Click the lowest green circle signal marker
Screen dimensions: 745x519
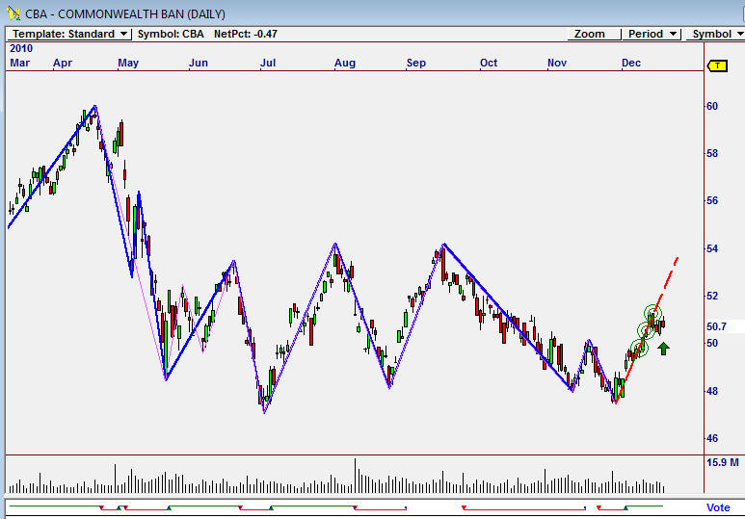coord(638,349)
